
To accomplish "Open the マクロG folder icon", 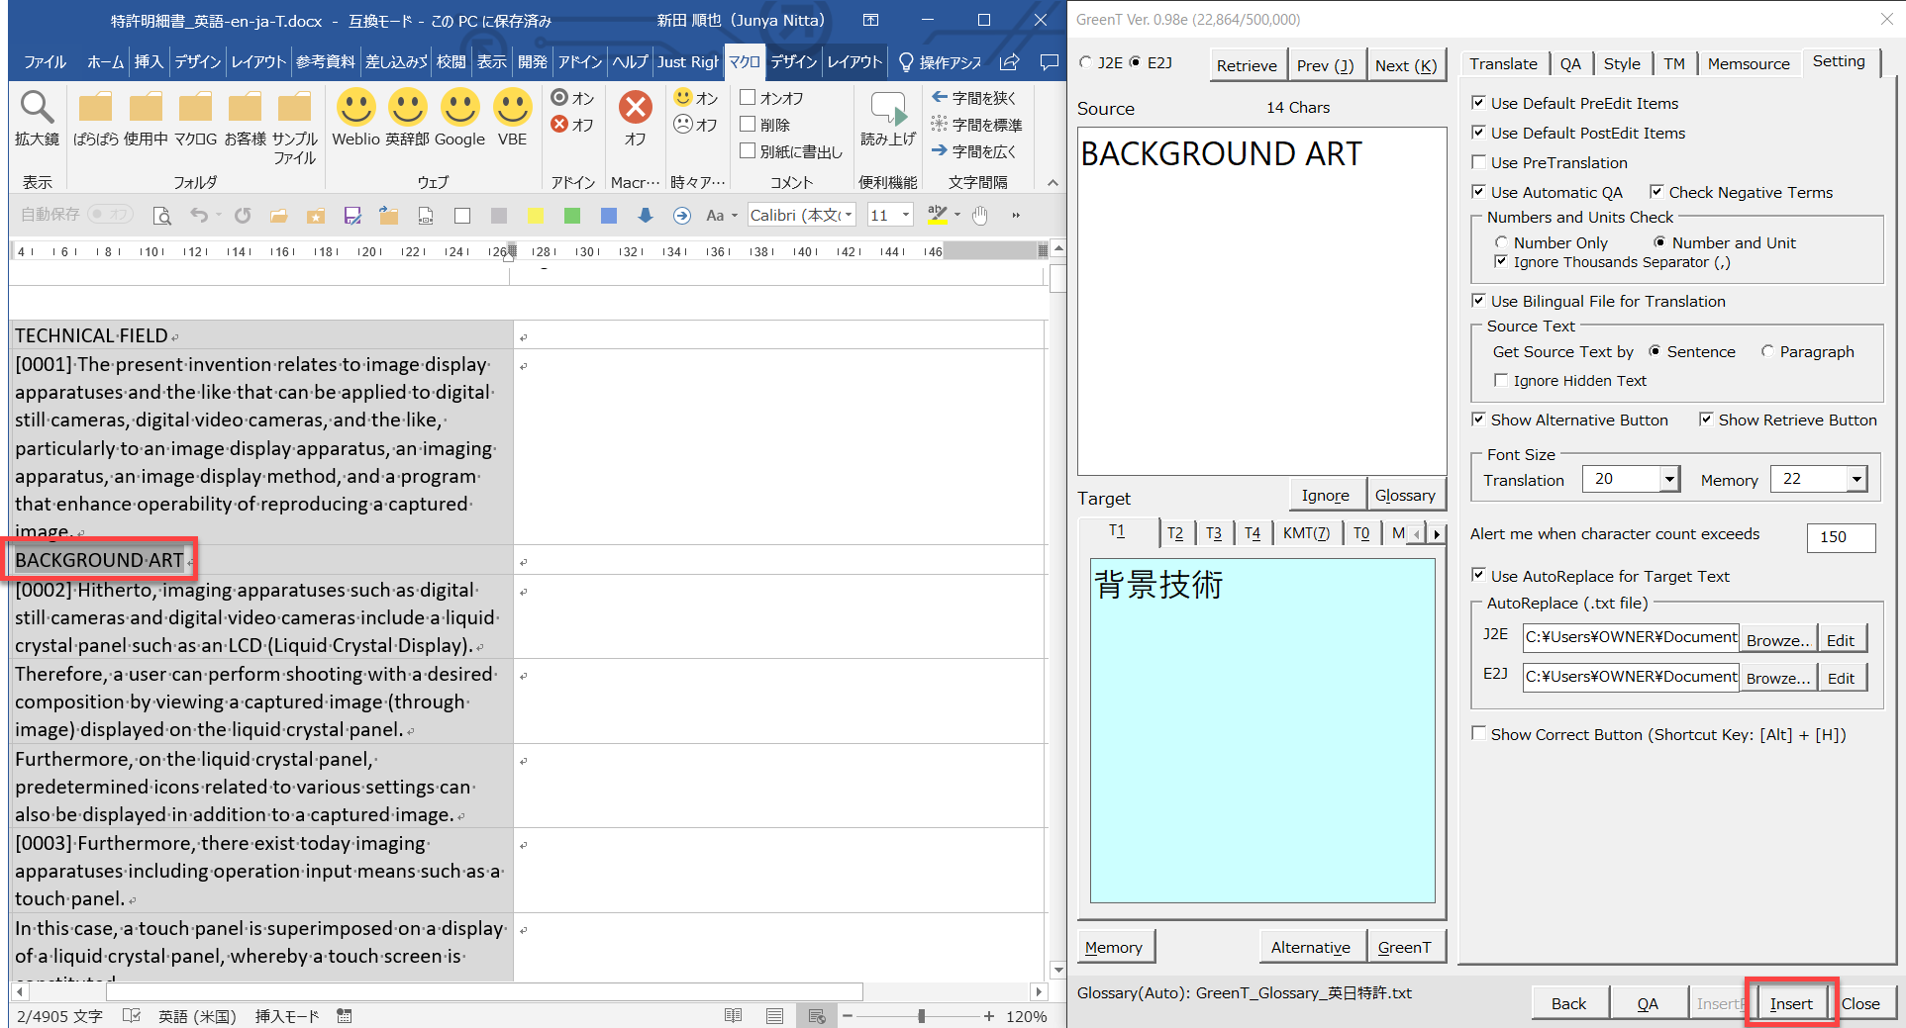I will pos(195,107).
